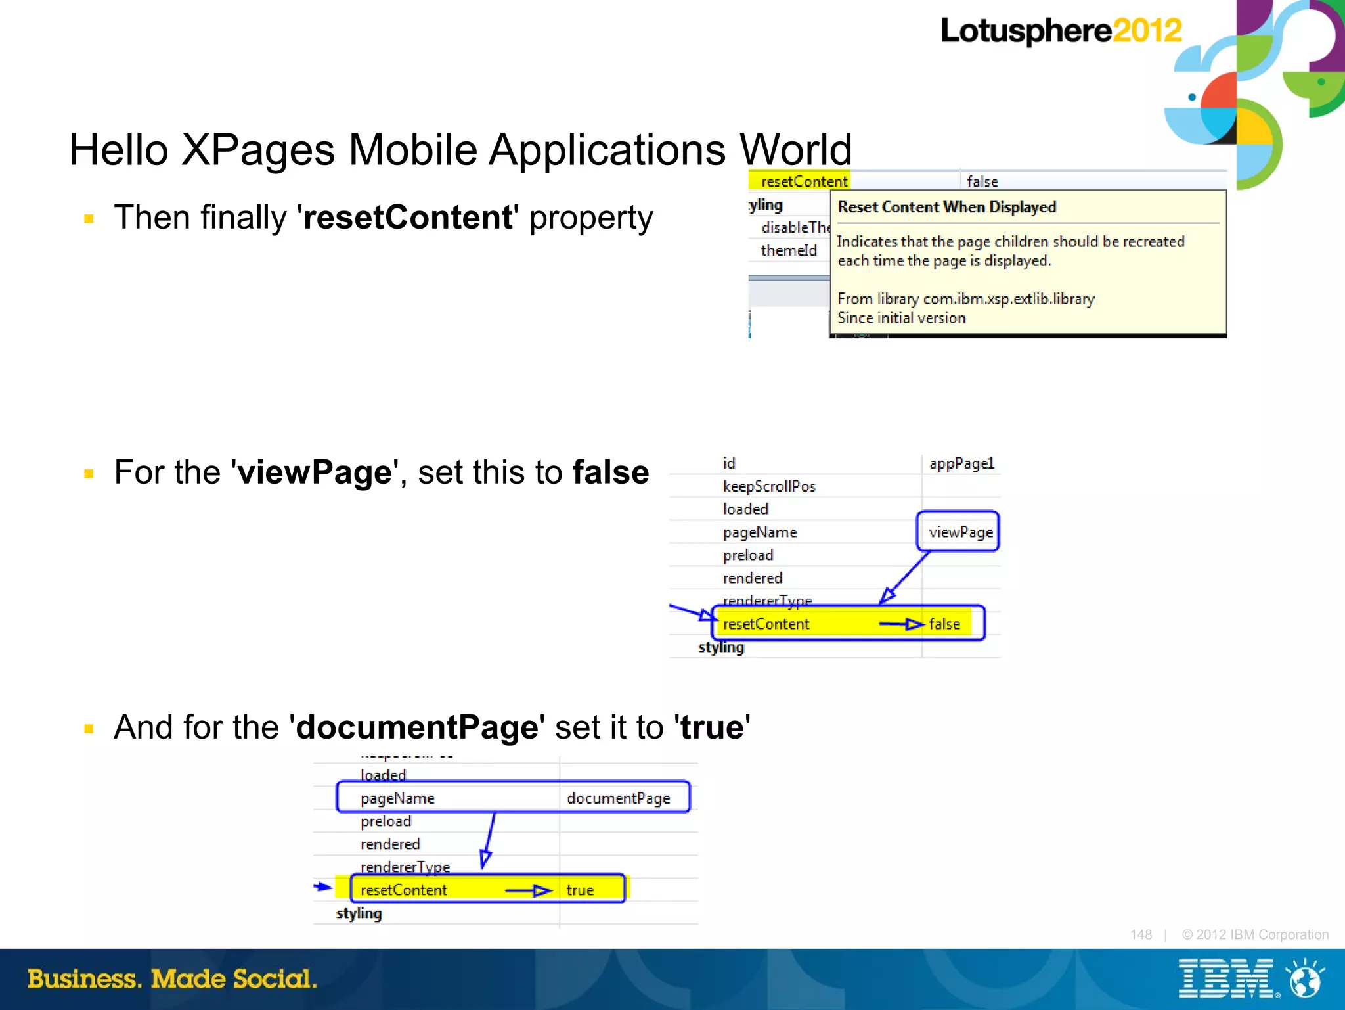Image resolution: width=1345 pixels, height=1010 pixels.
Task: Click the 'From library com.ibm.xsp.extlib.library' tooltip line
Action: (965, 299)
